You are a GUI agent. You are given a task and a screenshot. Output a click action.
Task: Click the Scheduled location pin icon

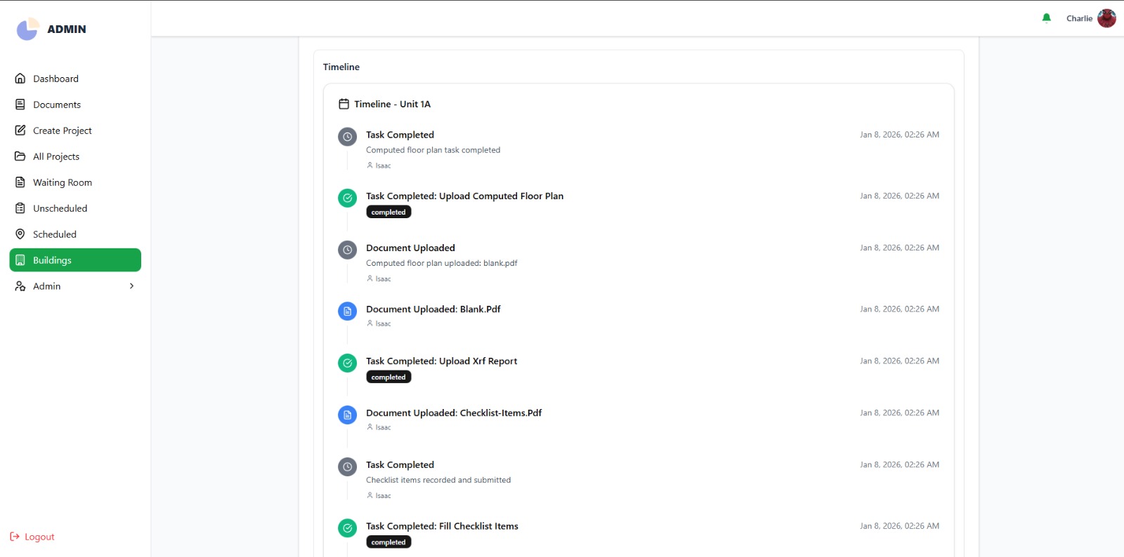[x=20, y=234]
